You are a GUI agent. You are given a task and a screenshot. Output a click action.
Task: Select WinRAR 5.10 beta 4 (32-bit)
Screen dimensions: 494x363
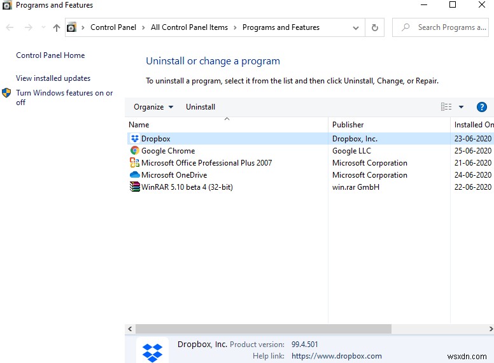tap(187, 187)
